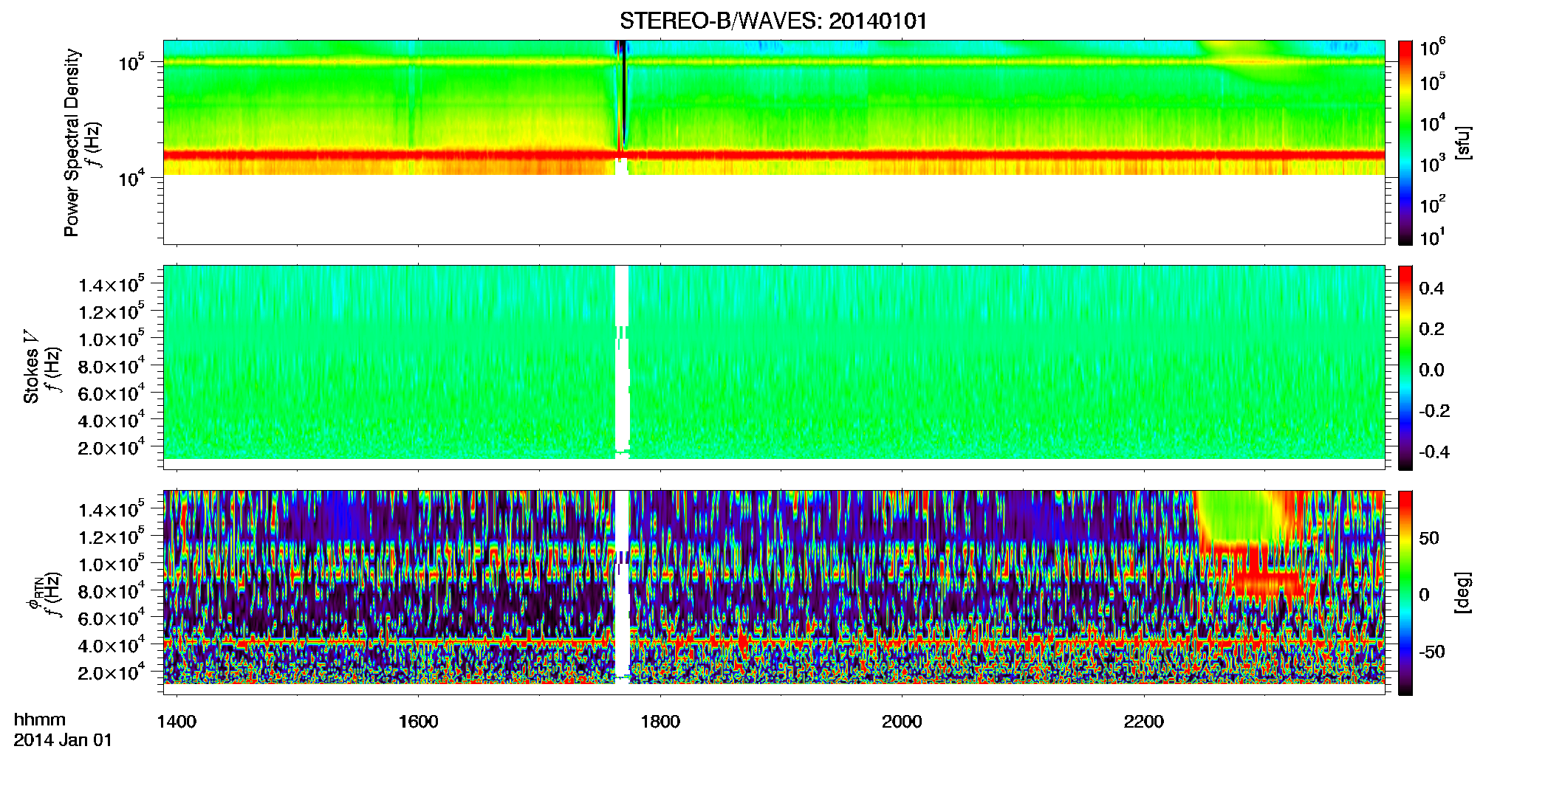Screen dimensions: 1548x797
Task: Click the 1.0×10^5 tick in Stokes V panel
Action: coord(112,338)
